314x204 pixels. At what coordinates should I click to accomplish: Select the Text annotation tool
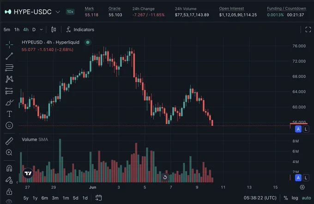tap(9, 114)
